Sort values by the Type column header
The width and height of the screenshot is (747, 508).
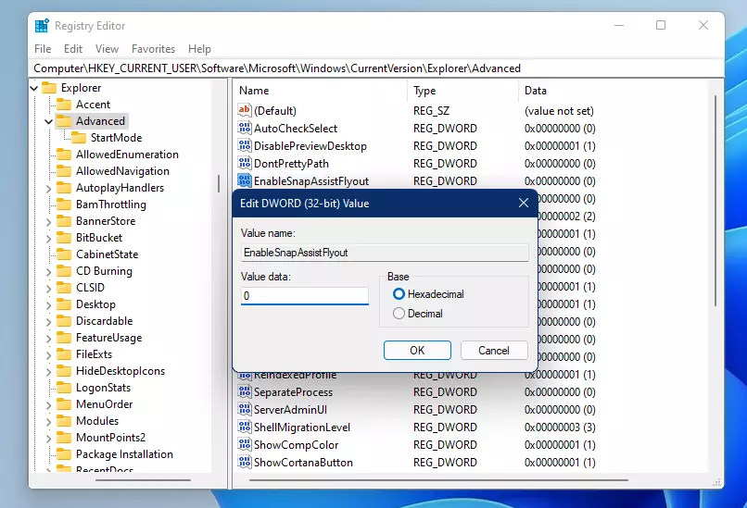[x=463, y=91]
